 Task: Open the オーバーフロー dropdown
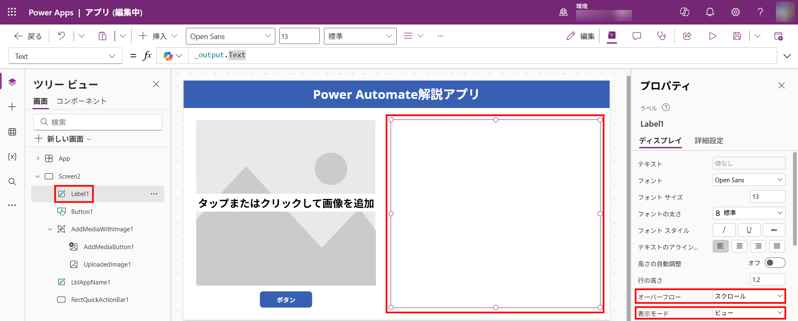(749, 296)
